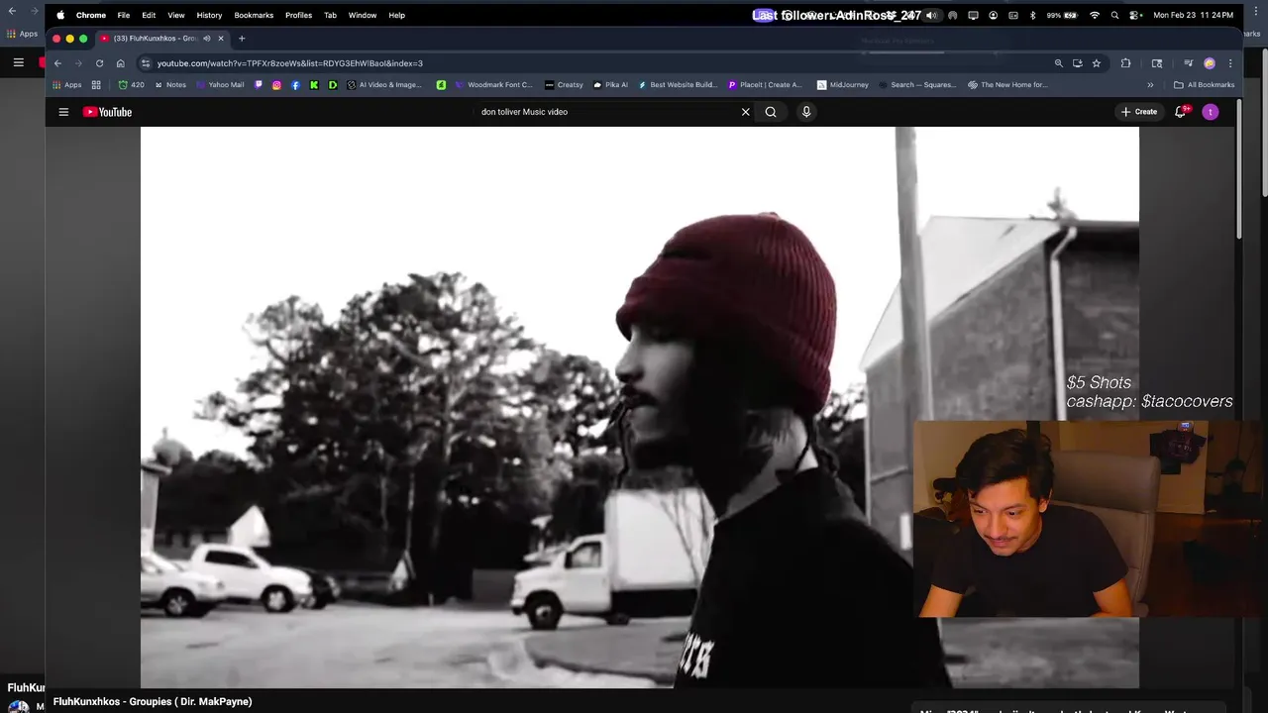Viewport: 1268px width, 713px height.
Task: Open the 420 bookmark
Action: (131, 85)
